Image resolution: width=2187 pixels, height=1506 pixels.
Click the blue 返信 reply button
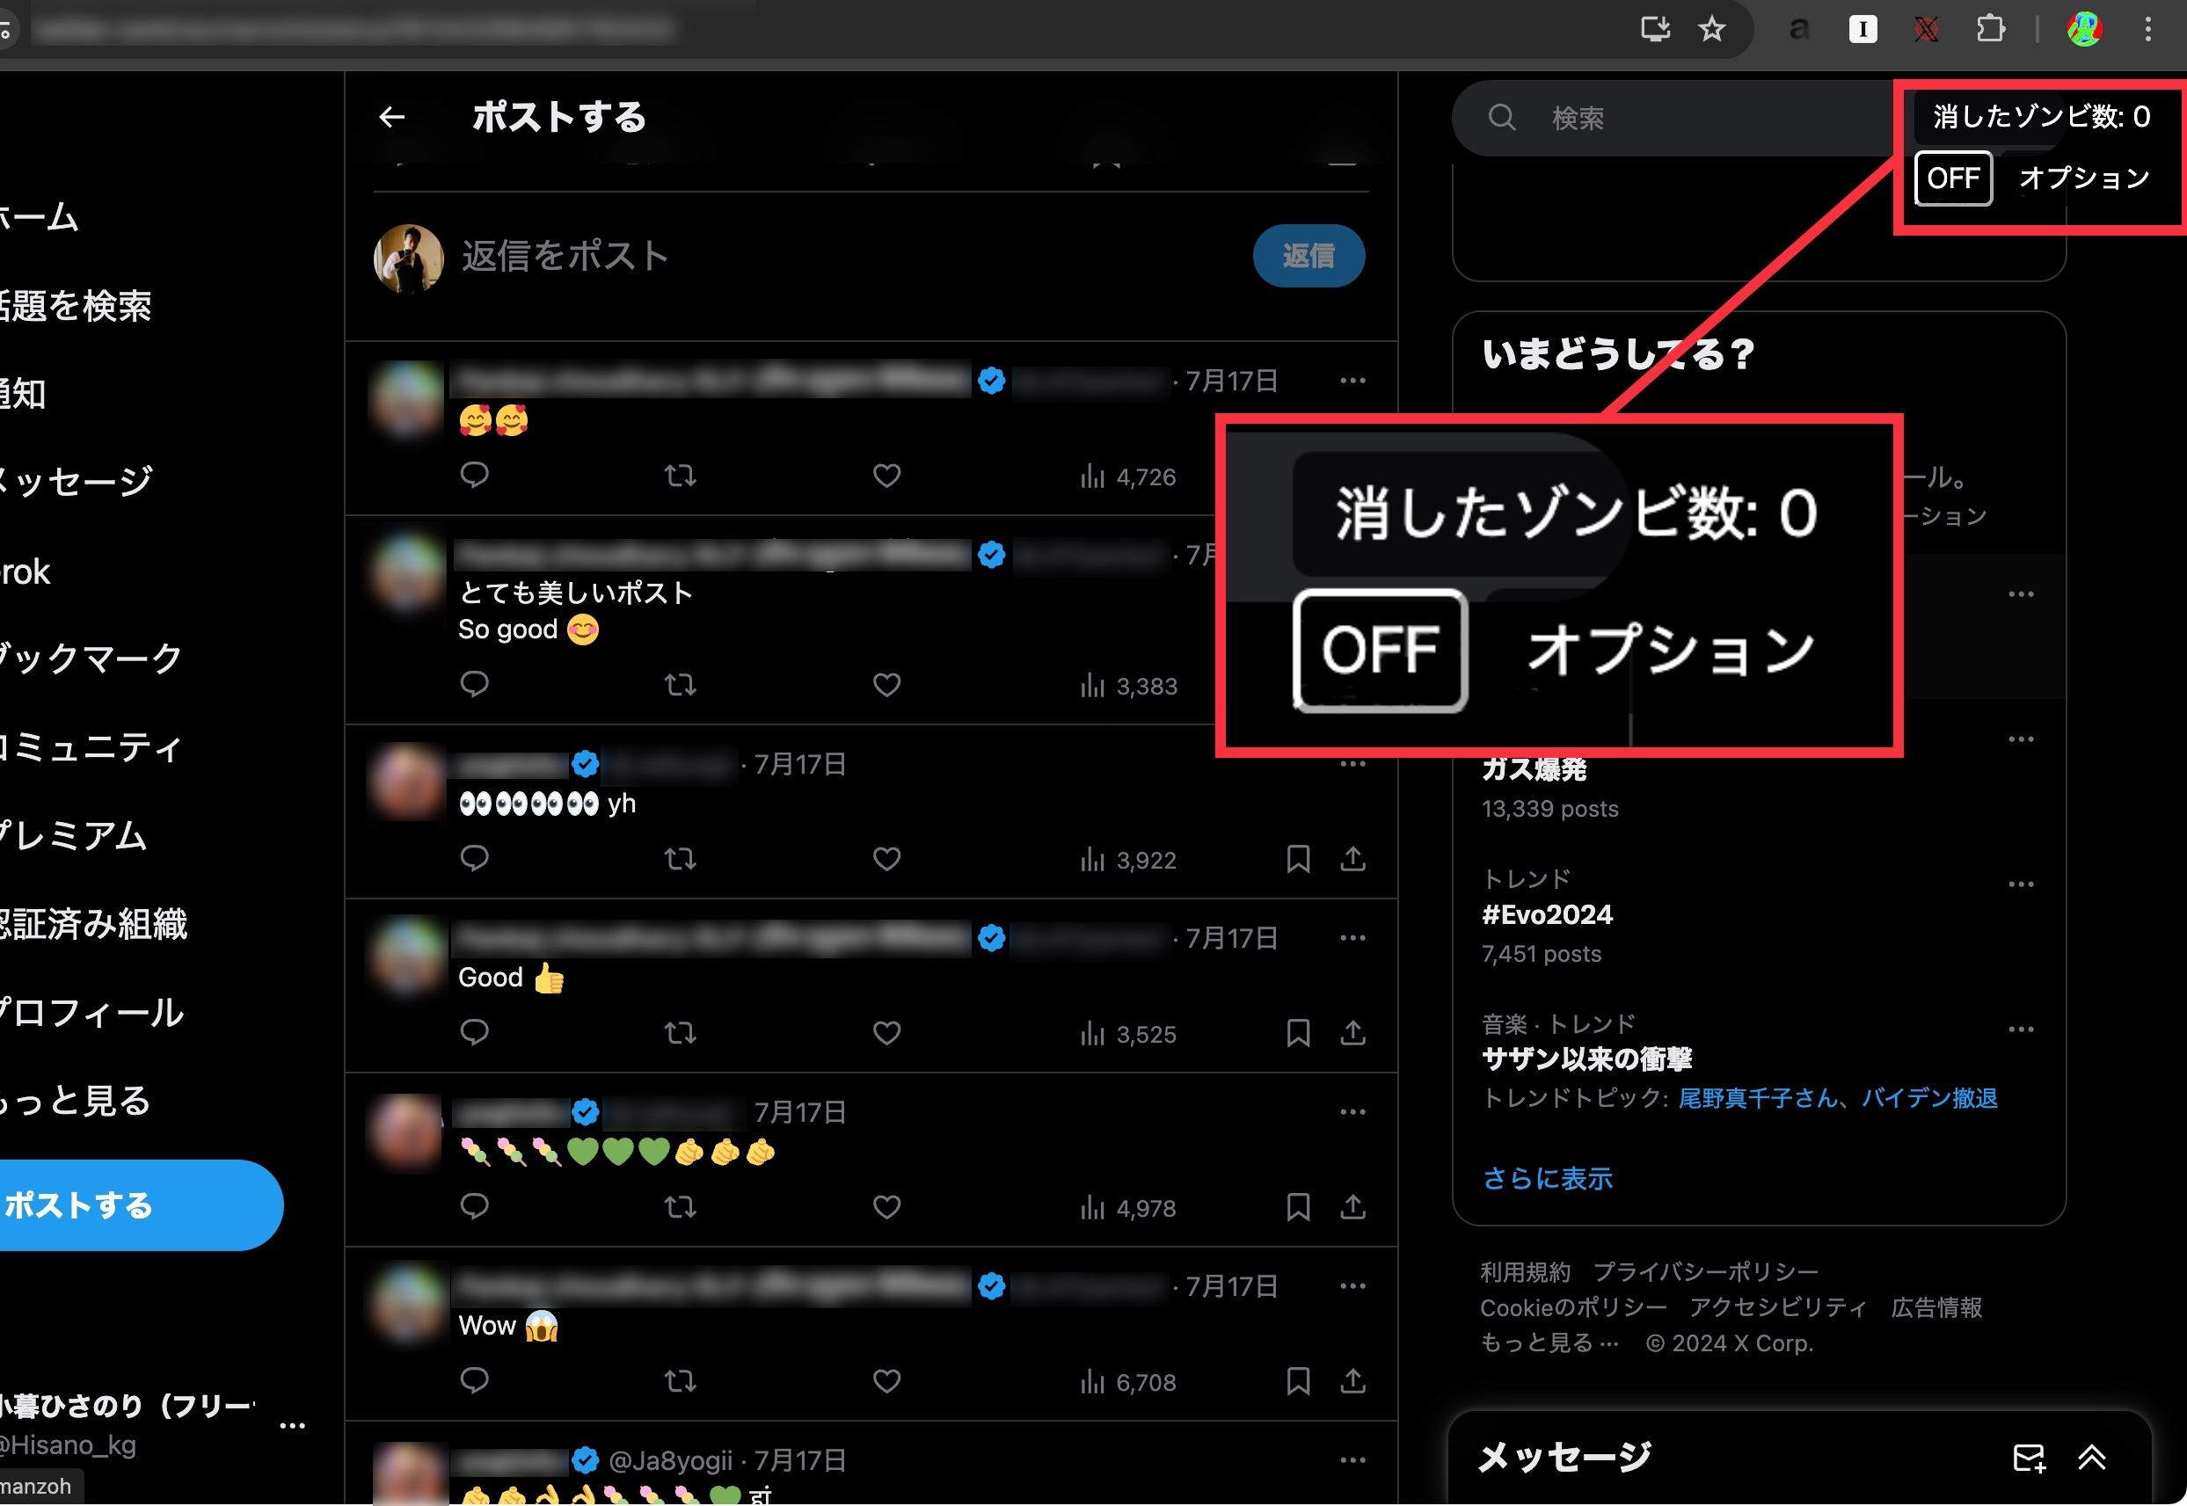pos(1309,256)
